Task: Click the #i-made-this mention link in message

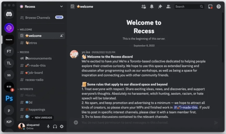Action: [186, 107]
